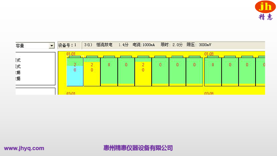The height and width of the screenshot is (156, 277).
Task: Click the 限时: 2.0分 value
Action: [x=171, y=45]
